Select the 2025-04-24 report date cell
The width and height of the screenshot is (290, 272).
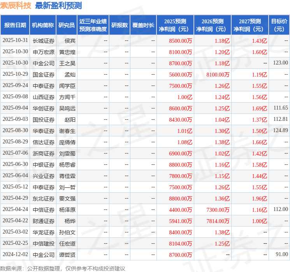click(x=15, y=209)
